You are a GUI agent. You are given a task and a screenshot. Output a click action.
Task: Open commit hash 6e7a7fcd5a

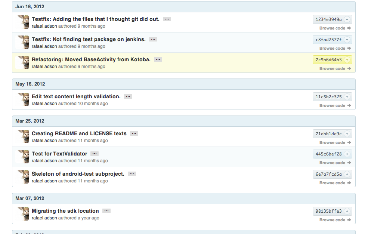point(328,174)
